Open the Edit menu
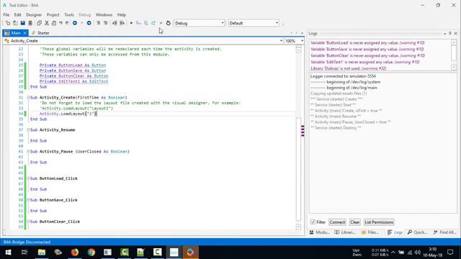The image size is (461, 259). pos(17,14)
